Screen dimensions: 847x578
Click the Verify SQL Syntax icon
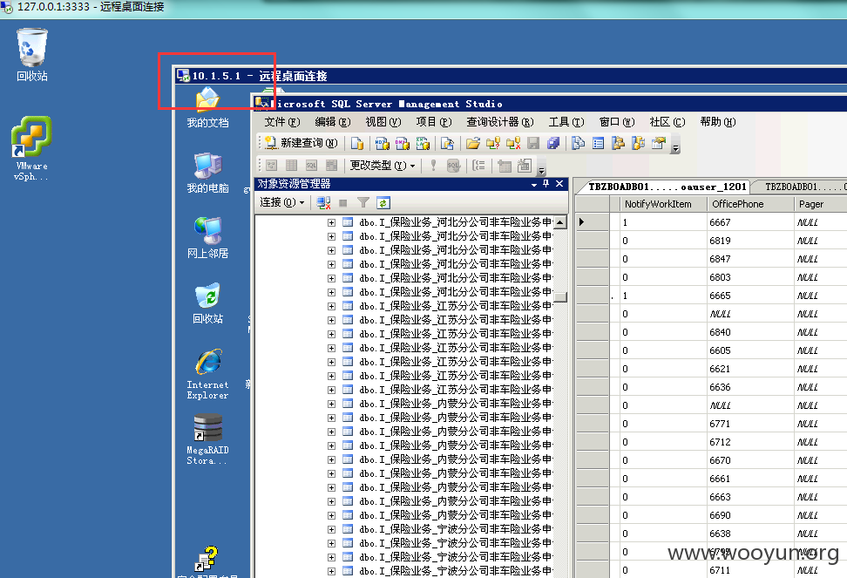454,166
